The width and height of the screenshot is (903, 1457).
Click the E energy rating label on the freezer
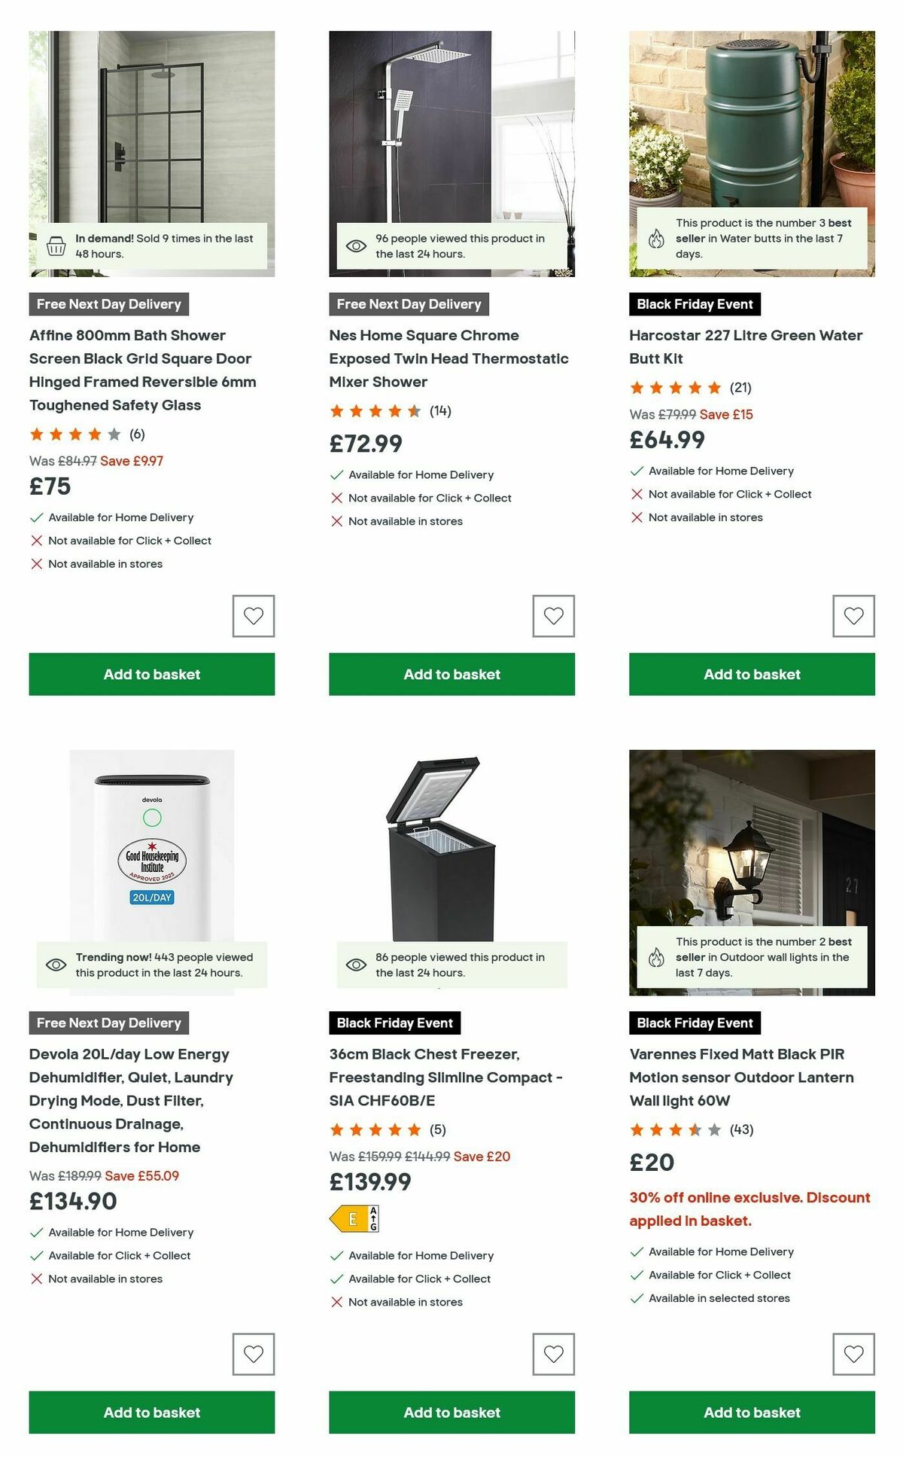[x=354, y=1217]
